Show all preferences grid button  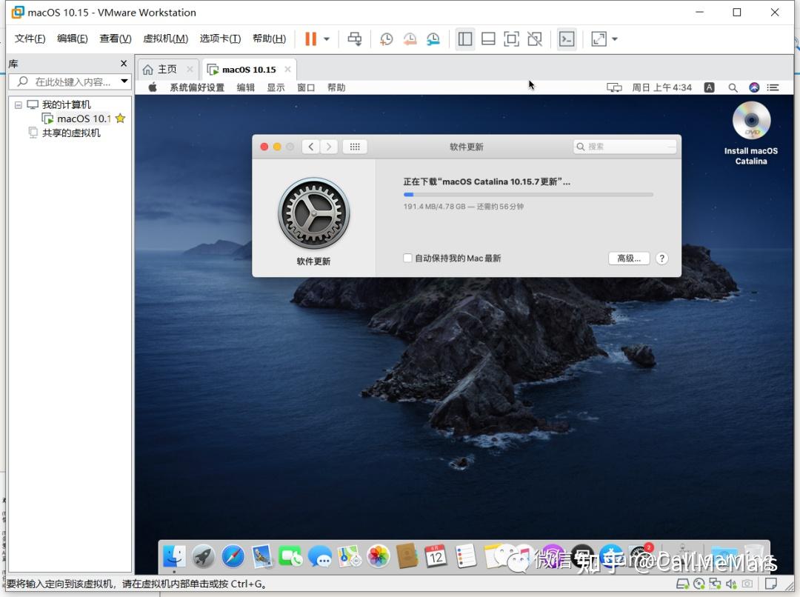coord(355,147)
